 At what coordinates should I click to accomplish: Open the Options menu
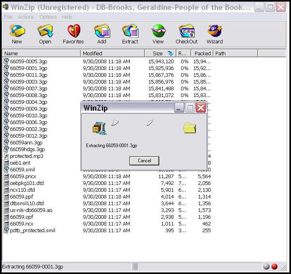coord(48,17)
